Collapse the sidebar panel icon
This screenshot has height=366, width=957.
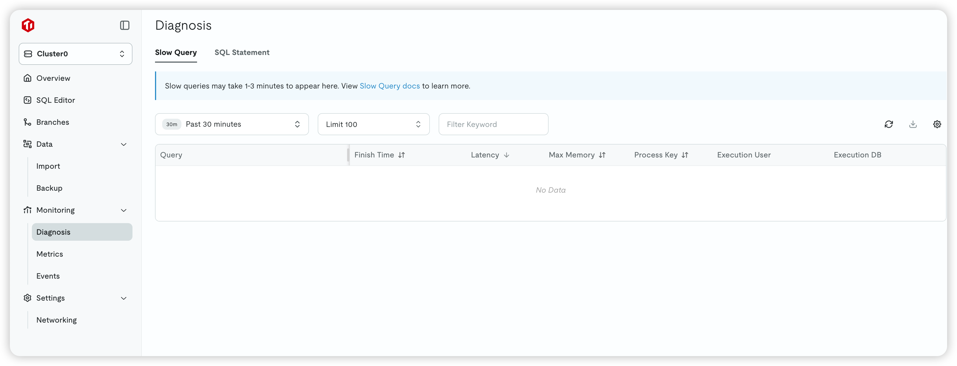125,25
